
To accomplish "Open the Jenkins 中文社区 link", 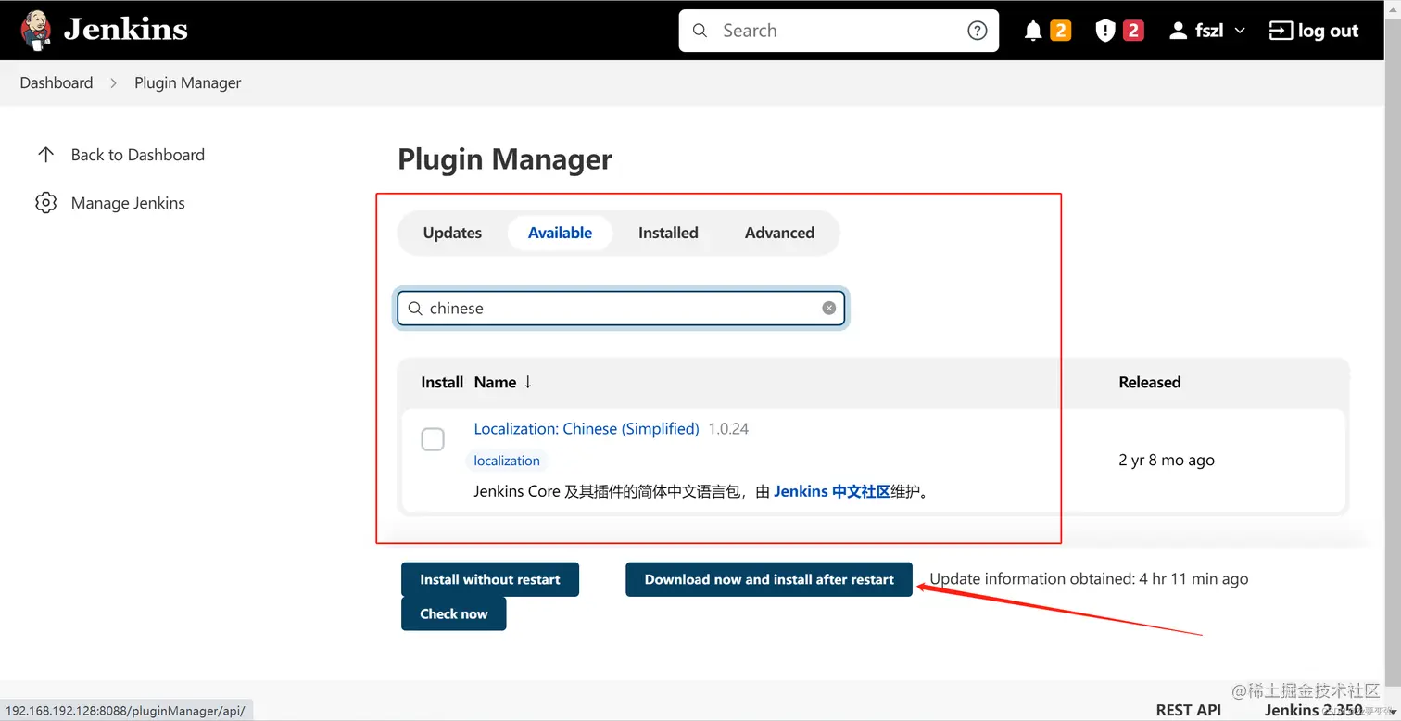I will 832,491.
